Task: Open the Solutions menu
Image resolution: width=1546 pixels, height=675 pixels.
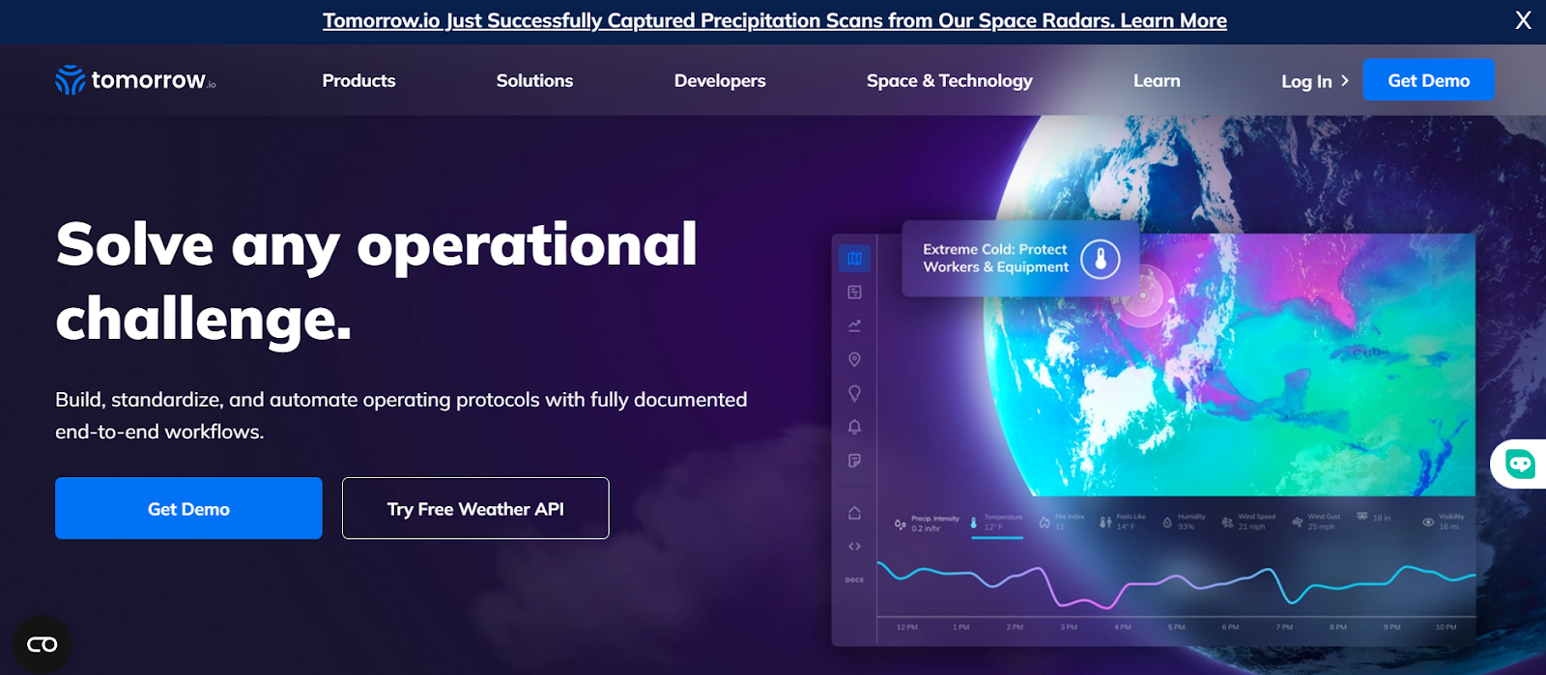Action: coord(534,81)
